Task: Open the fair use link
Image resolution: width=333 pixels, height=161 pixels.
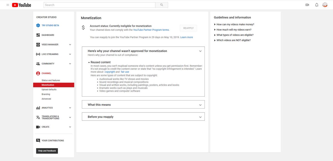Action: (125, 72)
